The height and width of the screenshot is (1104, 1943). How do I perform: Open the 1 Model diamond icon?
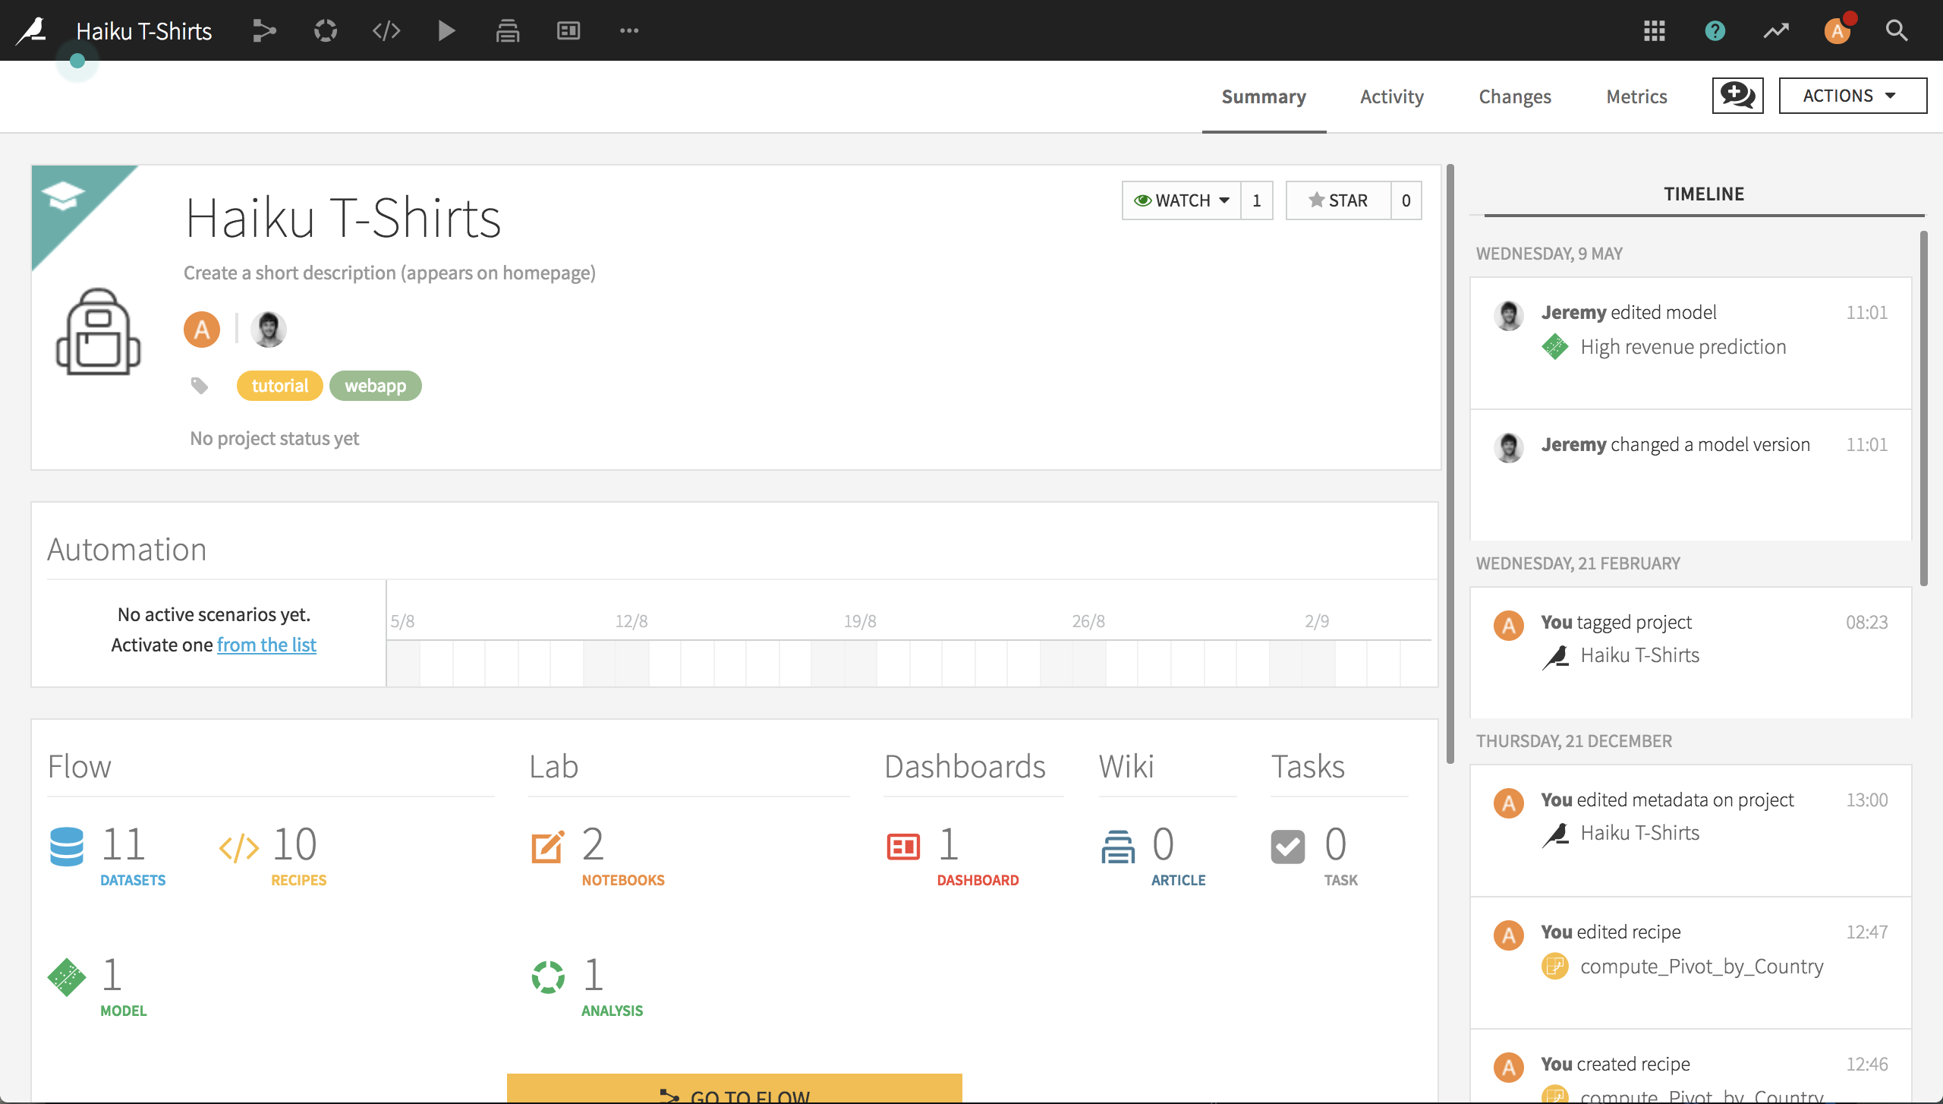coord(67,976)
